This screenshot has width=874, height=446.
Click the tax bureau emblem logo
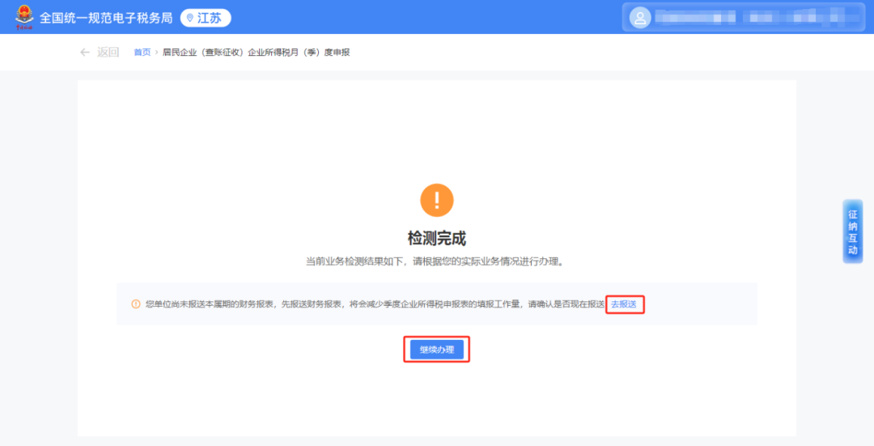(x=24, y=17)
